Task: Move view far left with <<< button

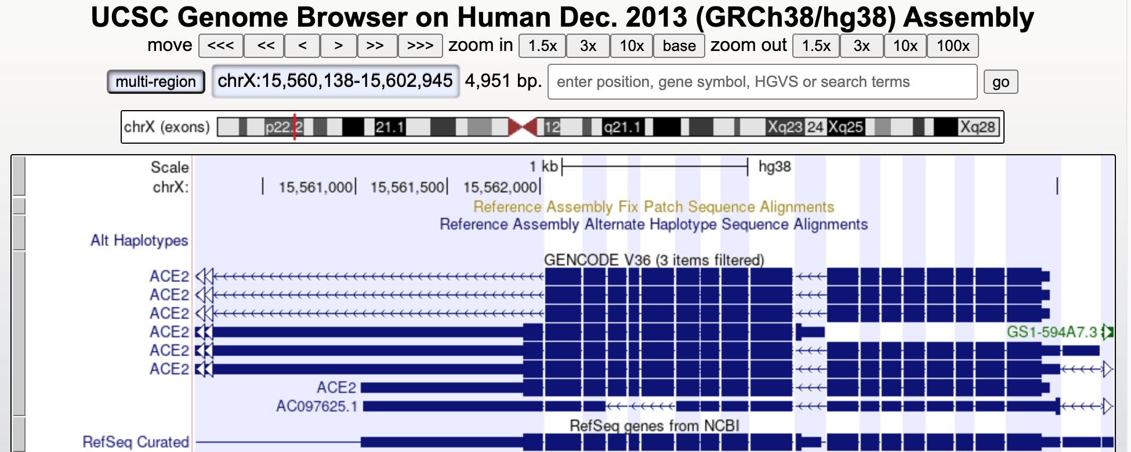Action: click(220, 46)
